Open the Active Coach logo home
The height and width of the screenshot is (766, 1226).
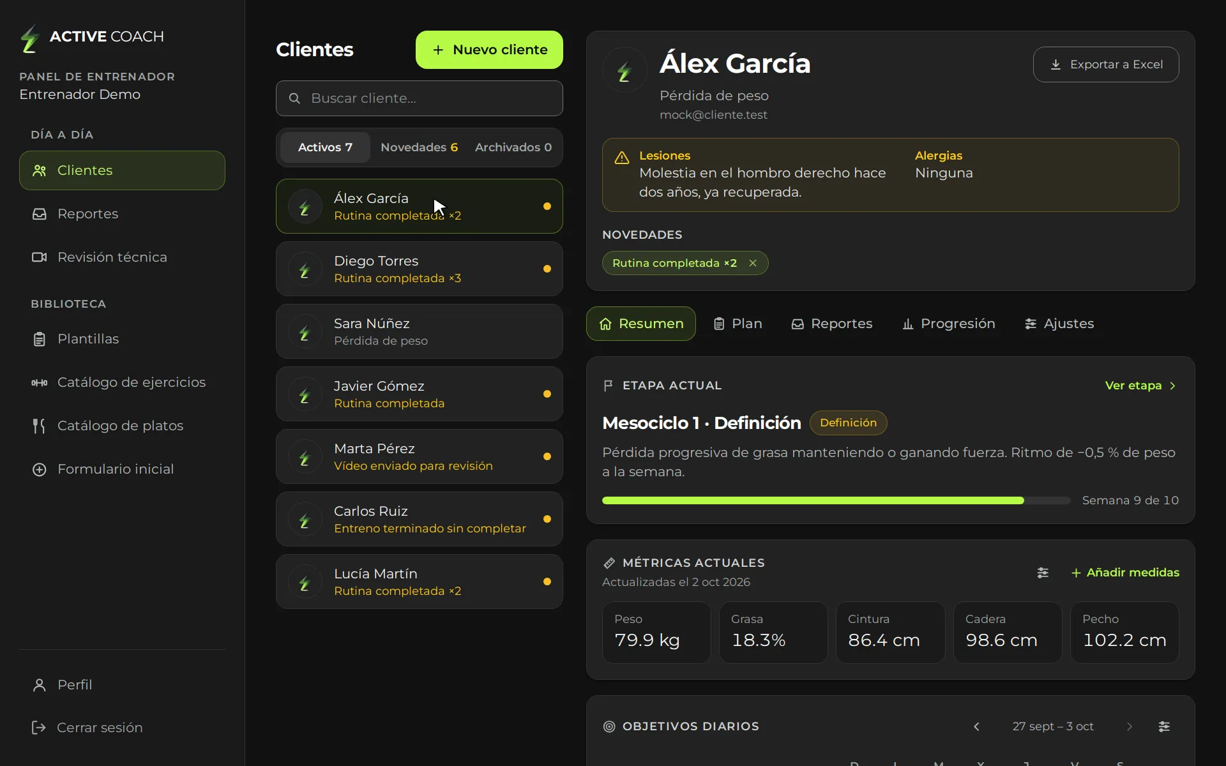[x=92, y=37]
